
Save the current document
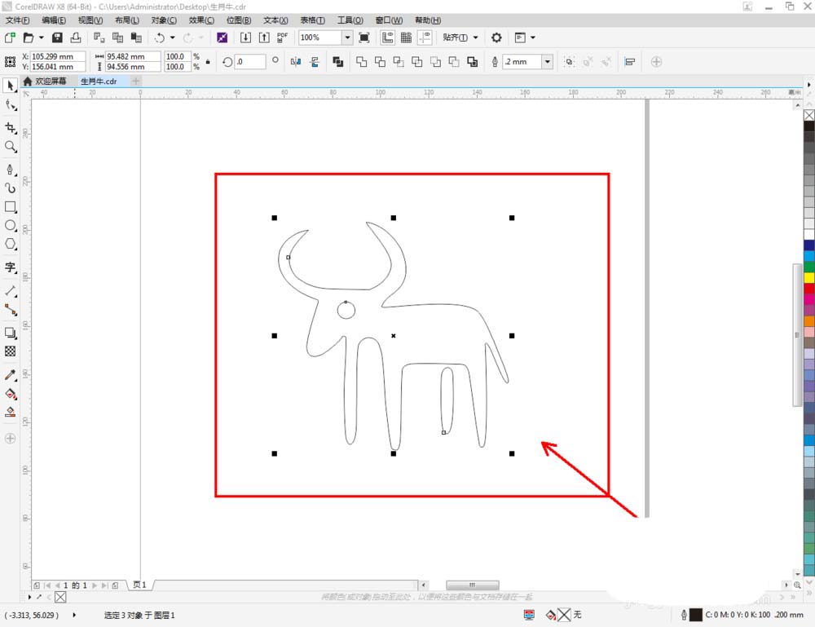[57, 38]
